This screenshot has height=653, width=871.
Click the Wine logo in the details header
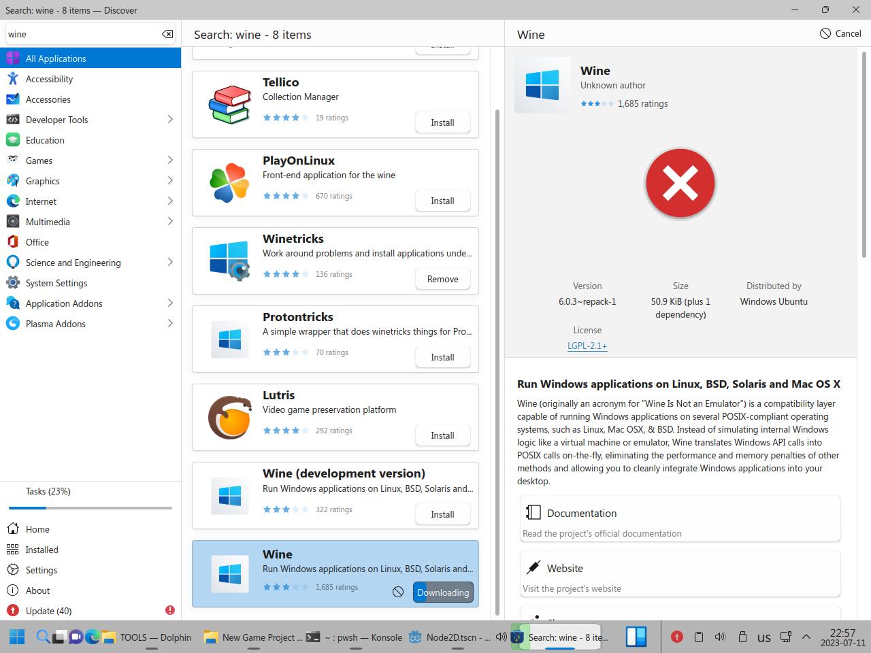(x=542, y=85)
